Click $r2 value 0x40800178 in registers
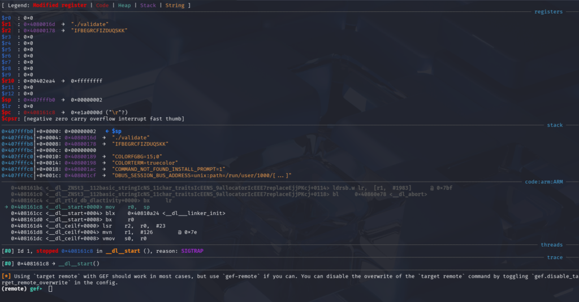Image resolution: width=579 pixels, height=302 pixels. pos(39,30)
